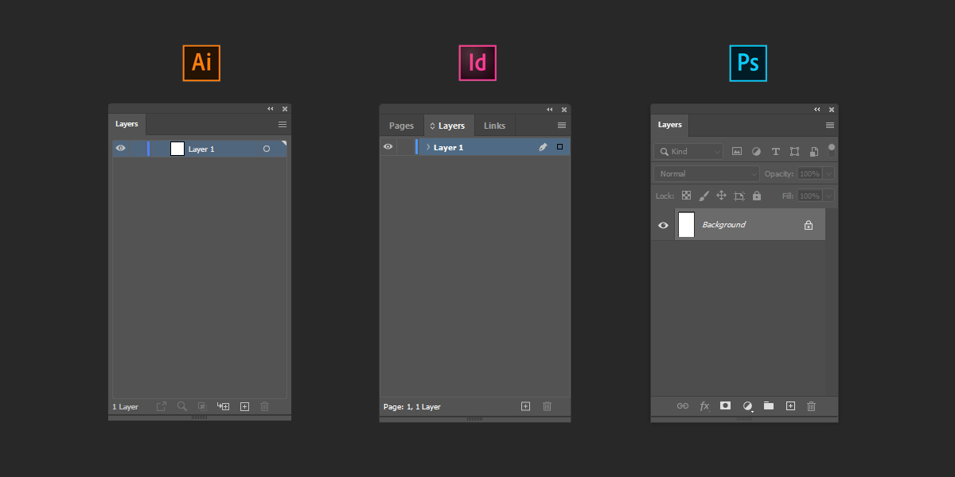This screenshot has width=955, height=477.
Task: Lock transparent pixels in Photoshop
Action: (687, 196)
